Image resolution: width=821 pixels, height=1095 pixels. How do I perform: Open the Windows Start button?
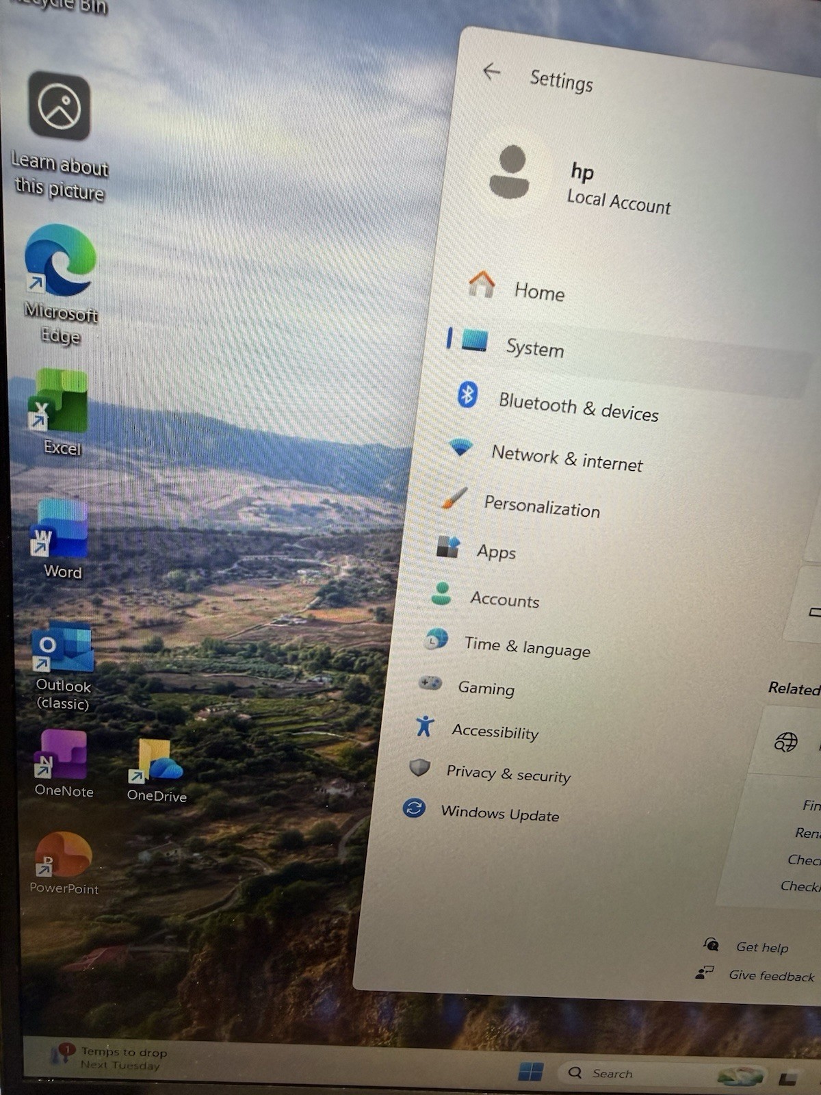click(x=531, y=1071)
